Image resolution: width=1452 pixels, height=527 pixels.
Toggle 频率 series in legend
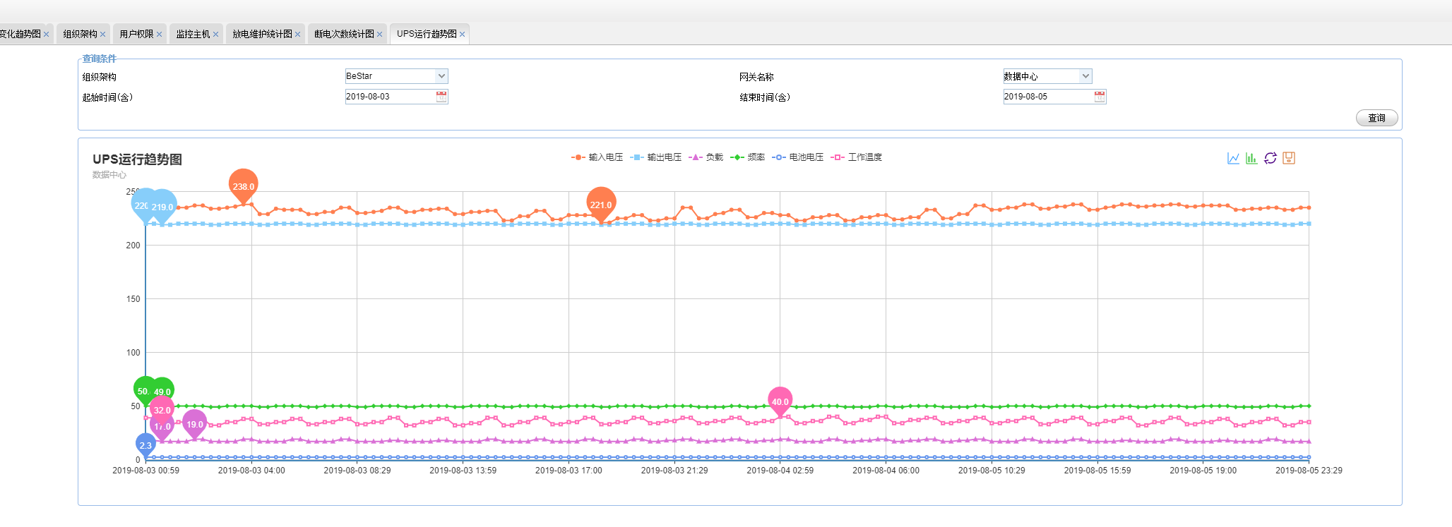[747, 157]
